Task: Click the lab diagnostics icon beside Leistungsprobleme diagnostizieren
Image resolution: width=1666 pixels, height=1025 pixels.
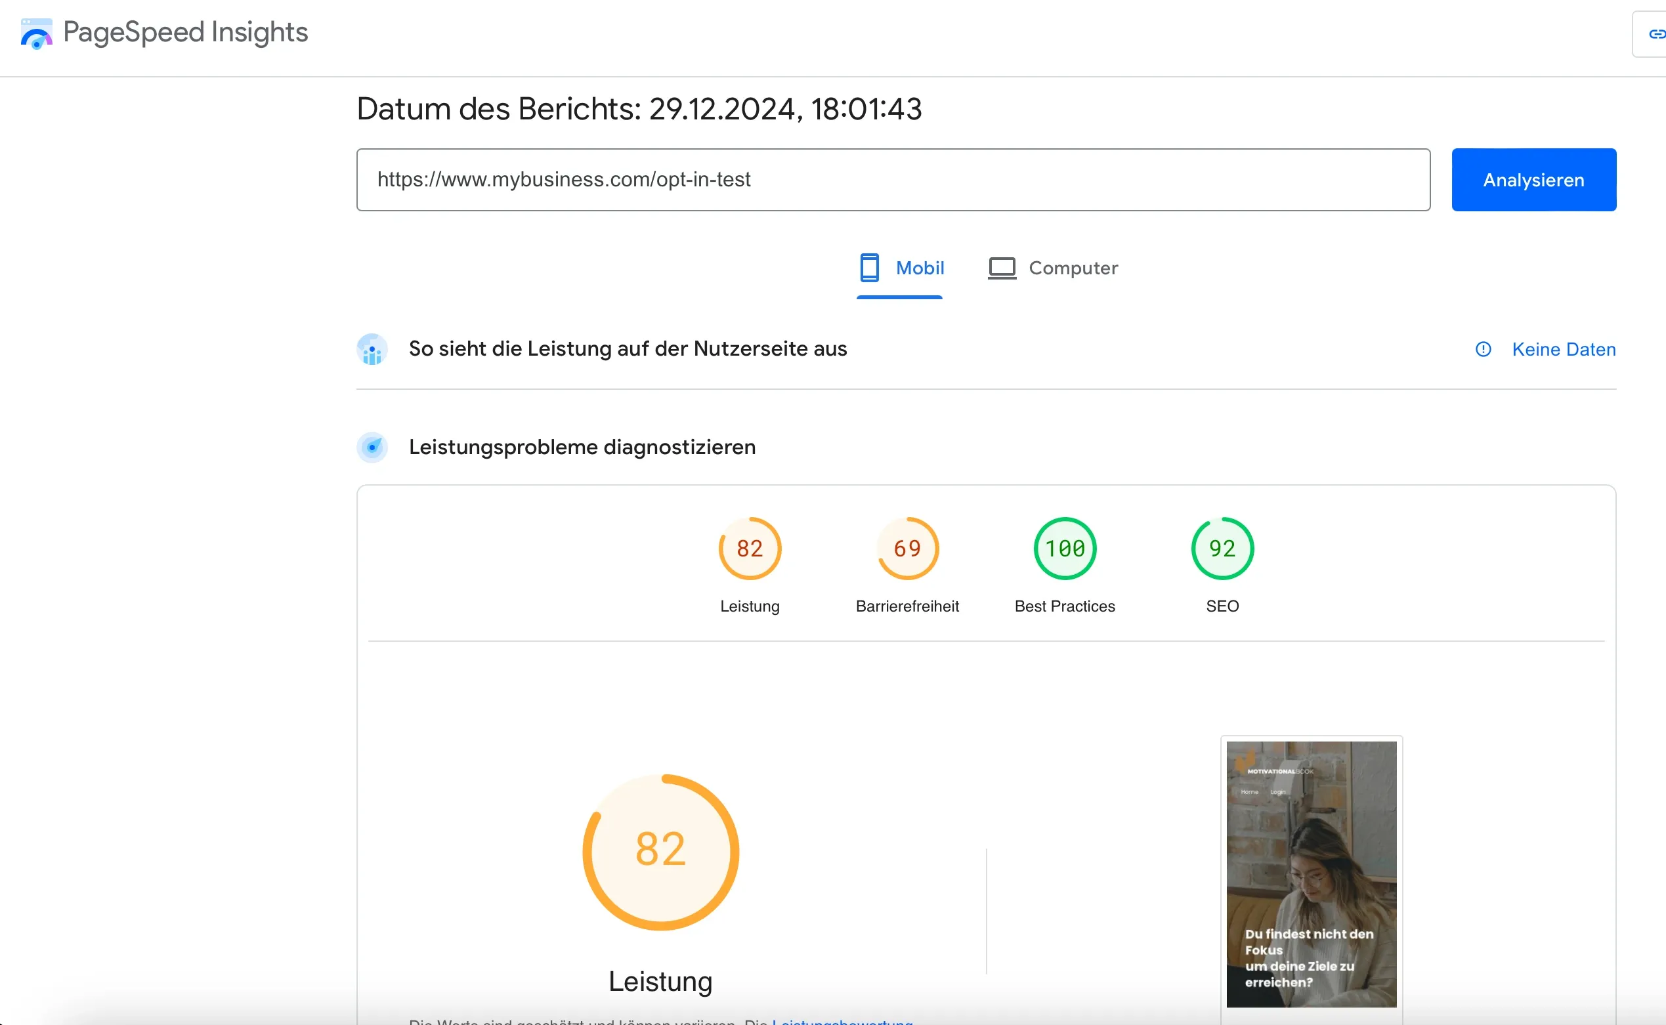Action: (x=372, y=447)
